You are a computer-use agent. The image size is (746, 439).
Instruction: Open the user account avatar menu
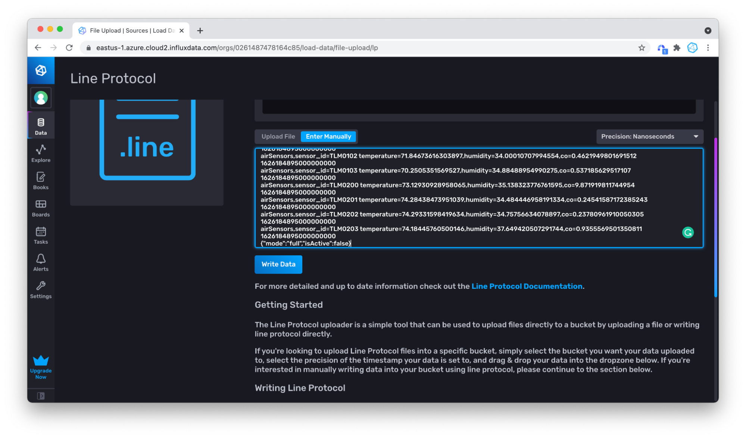coord(41,98)
